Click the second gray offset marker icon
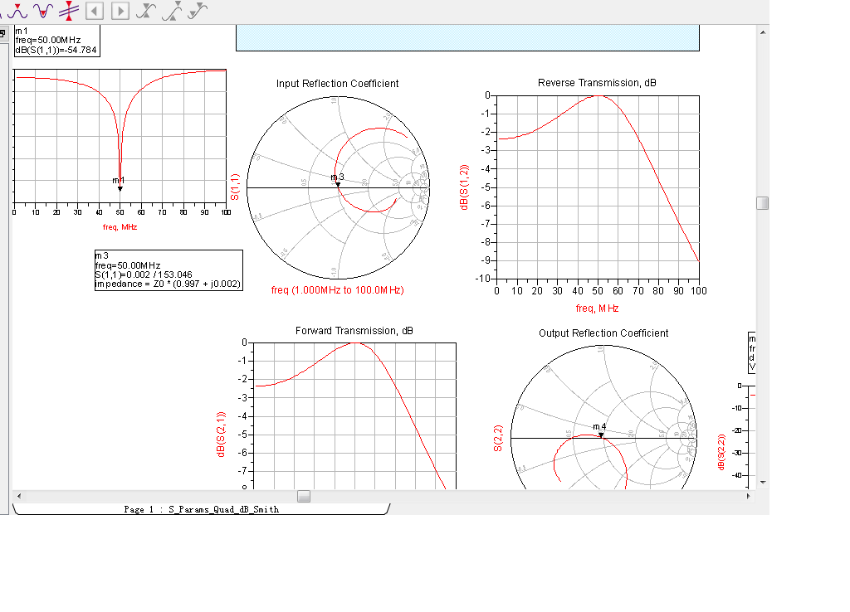850x612 pixels. (172, 11)
